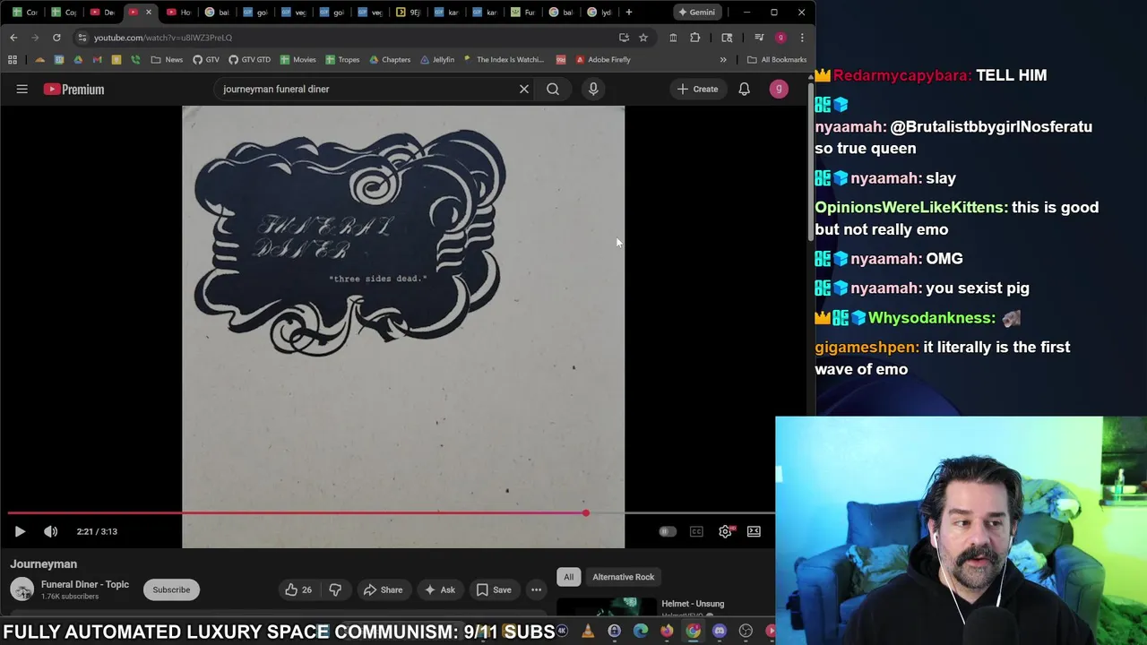The width and height of the screenshot is (1147, 645).
Task: Open the Gemini button in Chrome
Action: click(x=696, y=13)
